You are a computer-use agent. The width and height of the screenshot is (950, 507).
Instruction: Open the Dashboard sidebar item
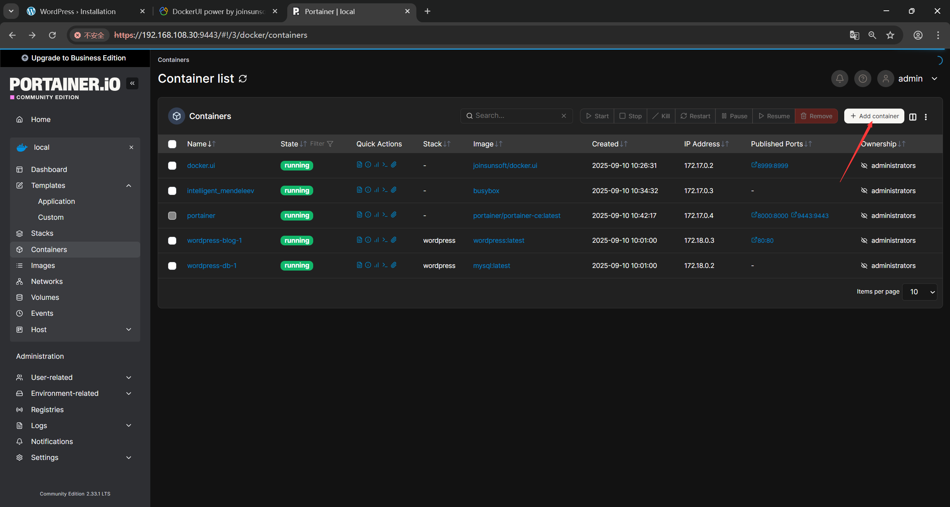click(74, 169)
